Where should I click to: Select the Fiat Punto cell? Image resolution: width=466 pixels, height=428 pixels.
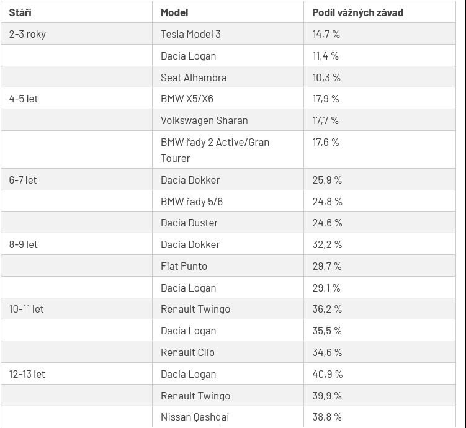point(228,266)
